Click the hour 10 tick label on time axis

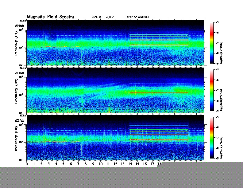[x=101, y=164]
